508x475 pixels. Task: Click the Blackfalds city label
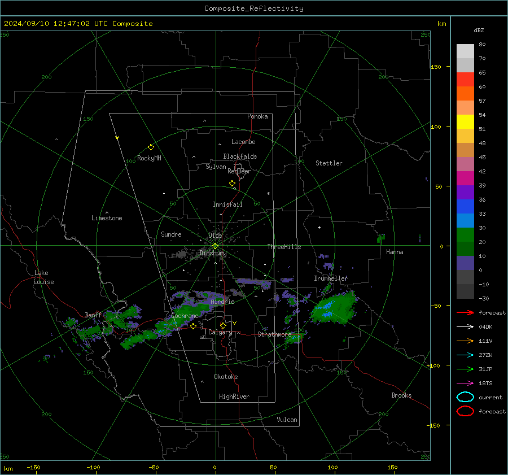(x=240, y=156)
